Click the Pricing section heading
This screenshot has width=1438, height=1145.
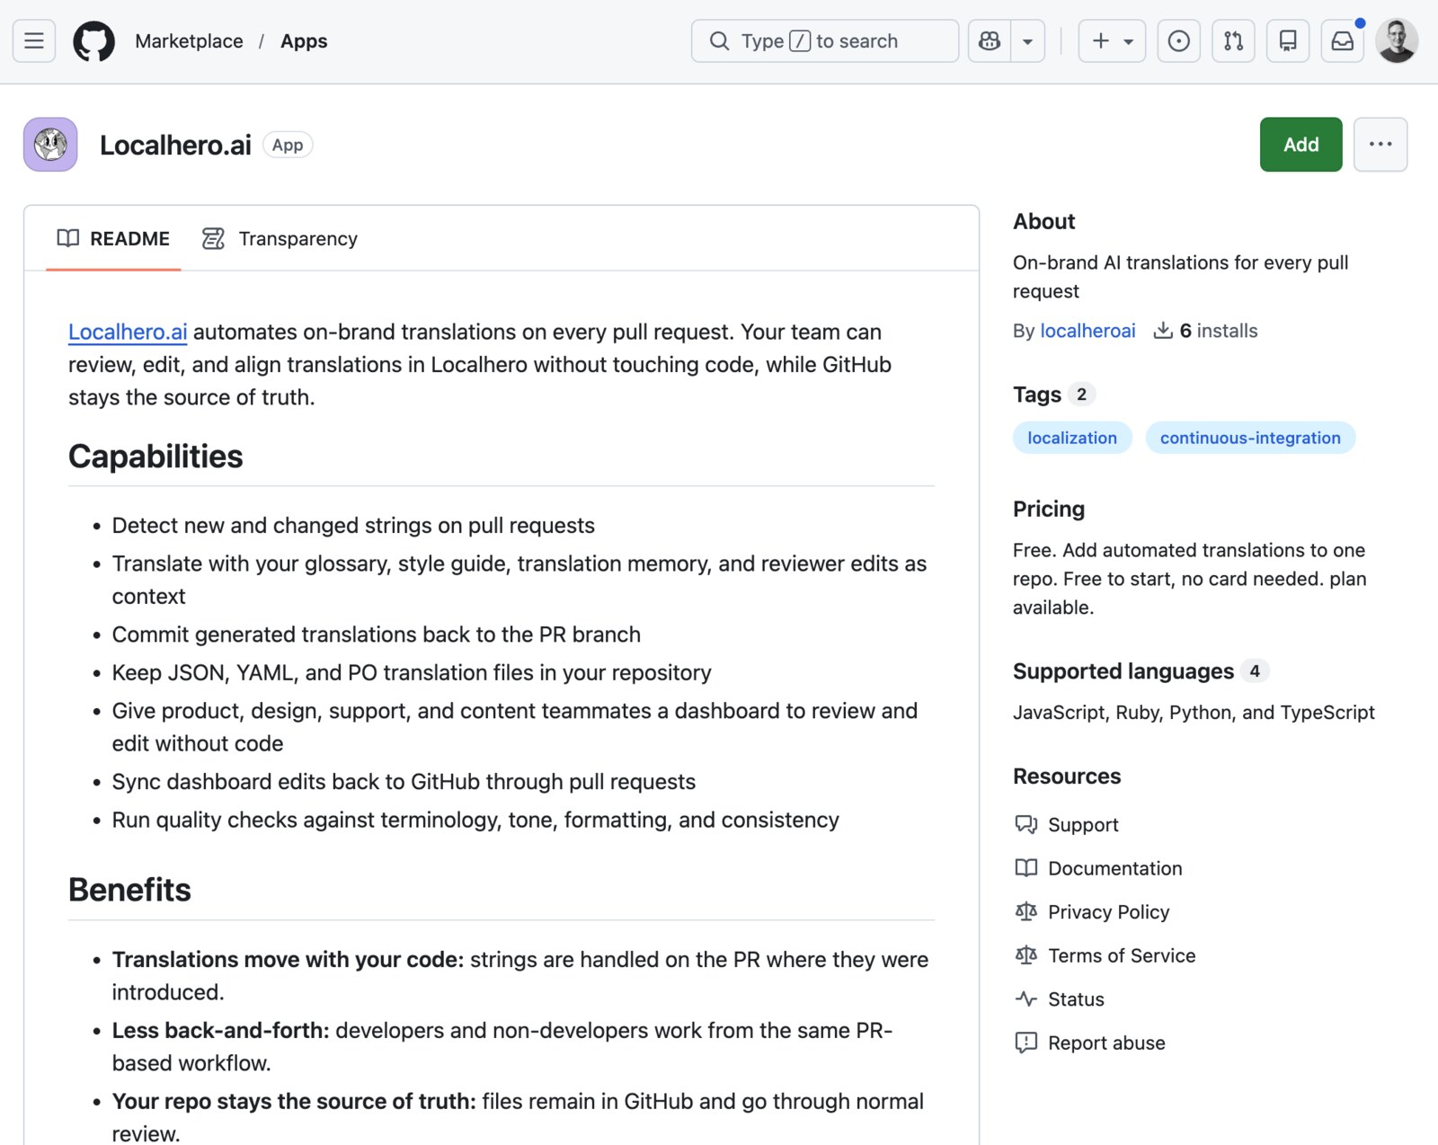point(1049,509)
